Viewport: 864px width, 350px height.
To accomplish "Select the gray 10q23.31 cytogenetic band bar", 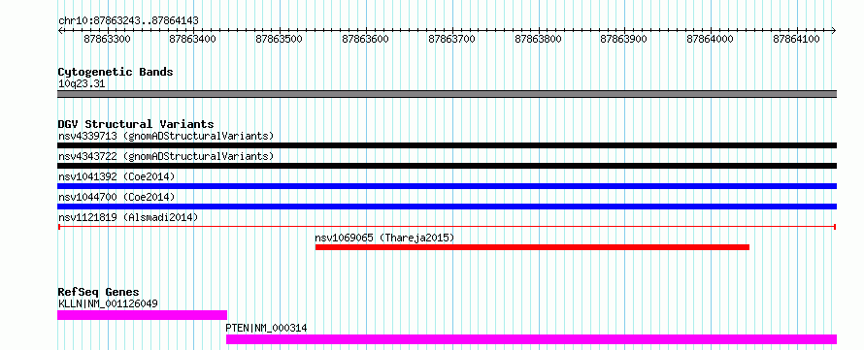I will pyautogui.click(x=447, y=94).
